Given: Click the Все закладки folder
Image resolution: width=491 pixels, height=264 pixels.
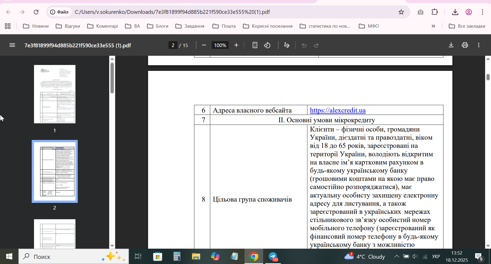Looking at the screenshot, I should click(x=467, y=26).
